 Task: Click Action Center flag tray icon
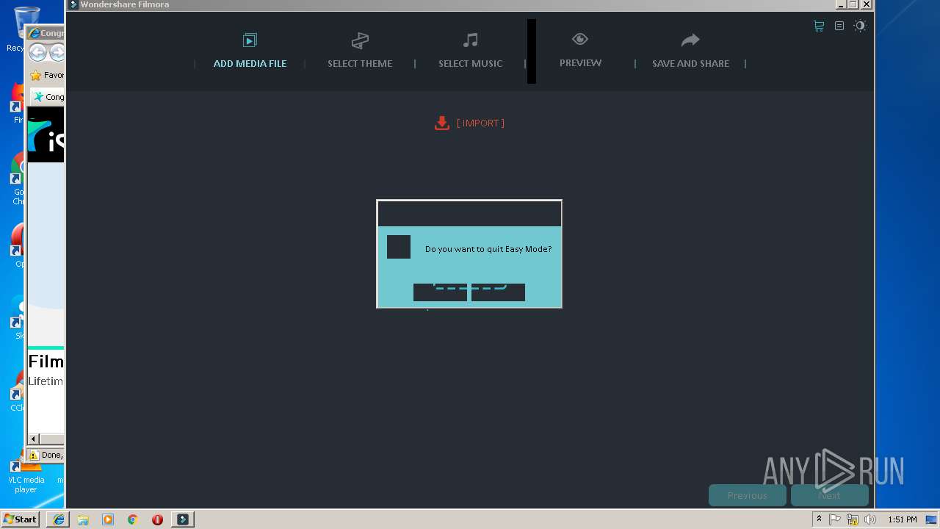(835, 519)
